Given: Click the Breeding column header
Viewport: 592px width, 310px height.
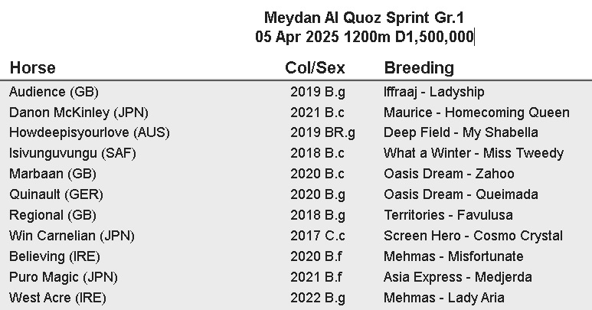Looking at the screenshot, I should pyautogui.click(x=419, y=67).
